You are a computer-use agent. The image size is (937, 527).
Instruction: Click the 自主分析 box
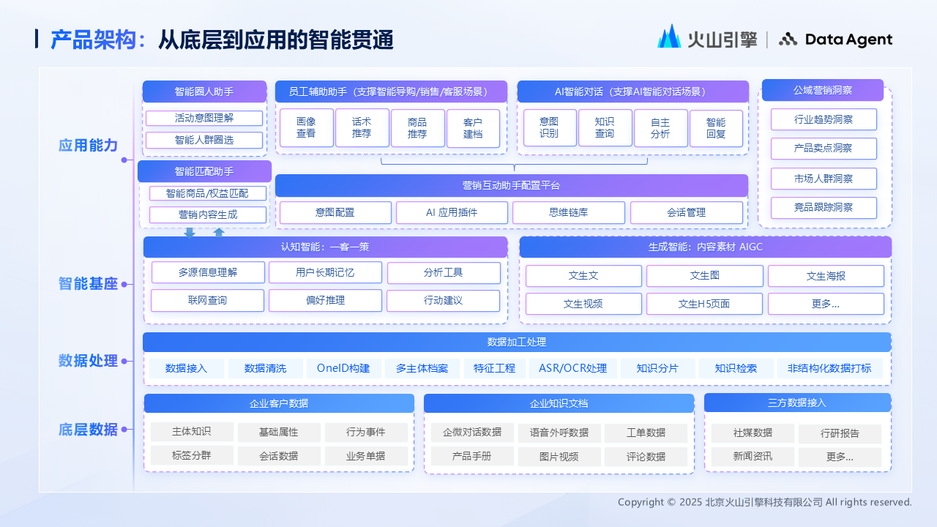click(x=660, y=128)
